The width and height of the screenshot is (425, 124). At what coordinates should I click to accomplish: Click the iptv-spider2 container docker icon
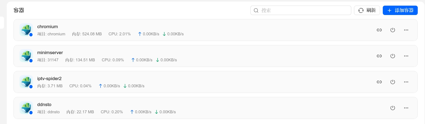coord(26,82)
